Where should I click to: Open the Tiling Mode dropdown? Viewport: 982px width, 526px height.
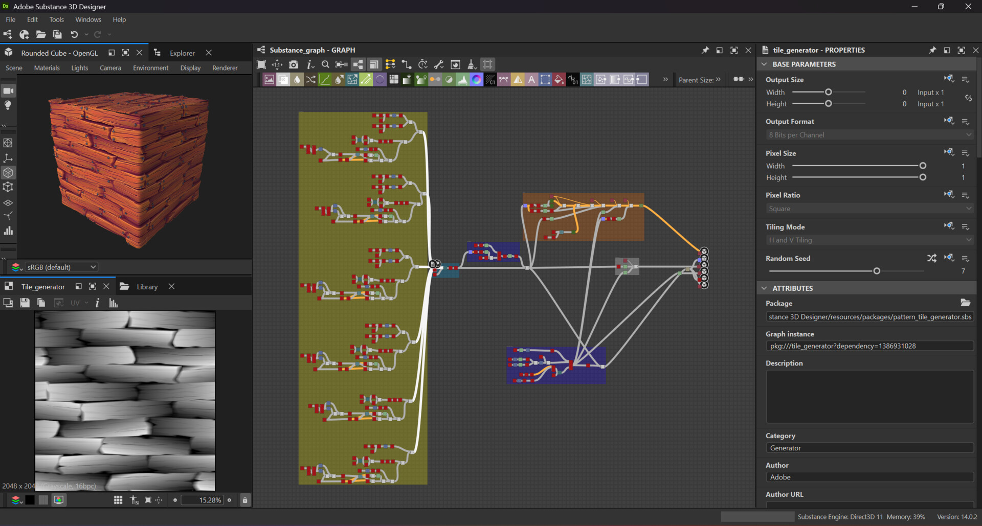pyautogui.click(x=868, y=240)
